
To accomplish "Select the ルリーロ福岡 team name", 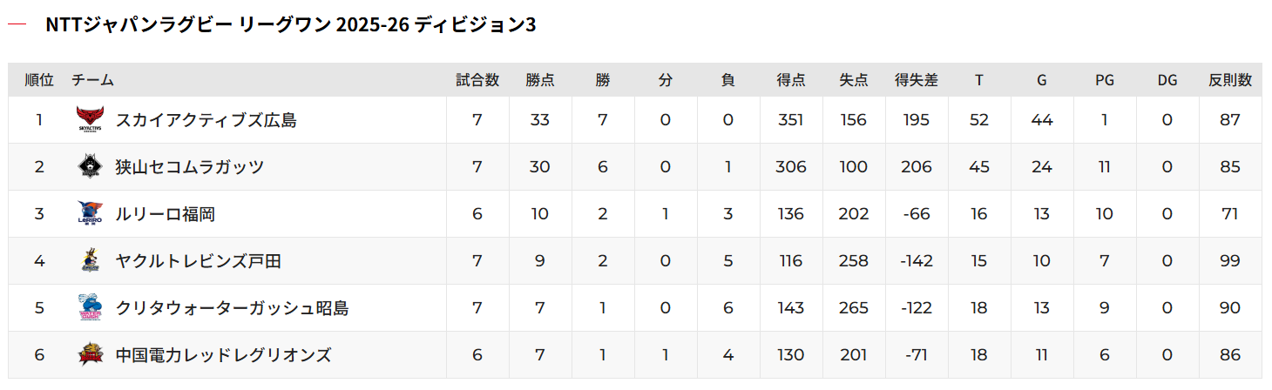I will (x=165, y=214).
